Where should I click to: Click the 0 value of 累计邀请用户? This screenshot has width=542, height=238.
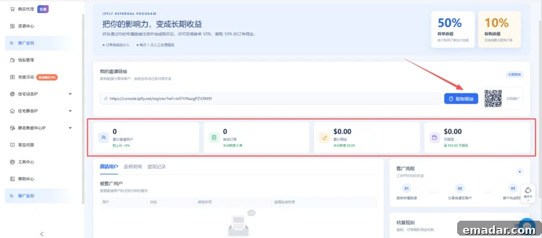115,131
